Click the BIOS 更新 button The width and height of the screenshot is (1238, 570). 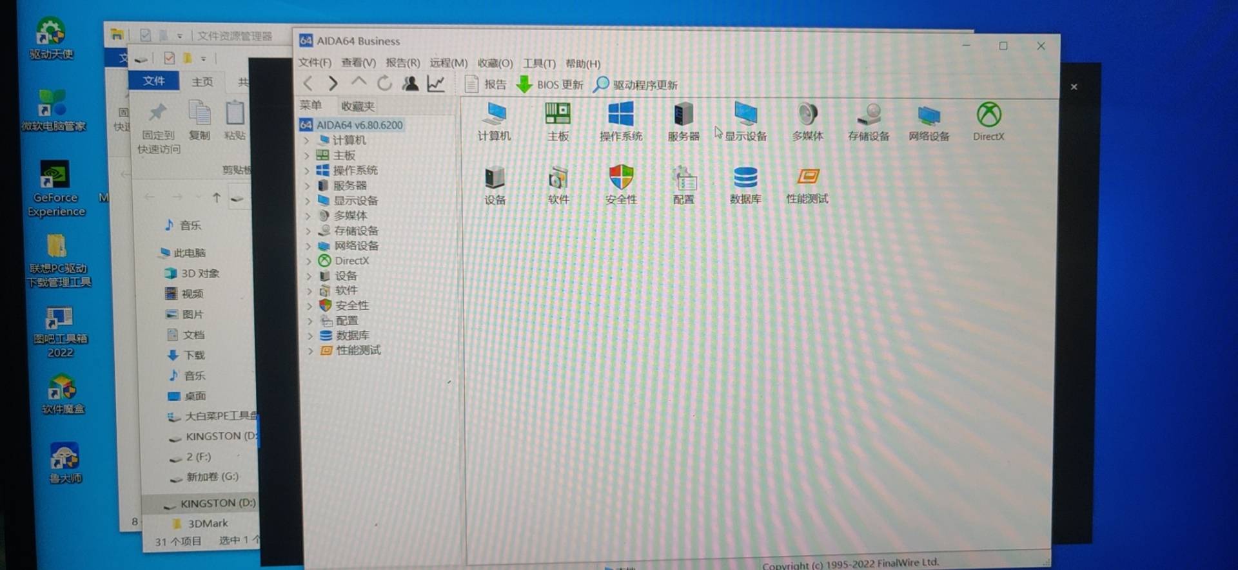[x=550, y=84]
